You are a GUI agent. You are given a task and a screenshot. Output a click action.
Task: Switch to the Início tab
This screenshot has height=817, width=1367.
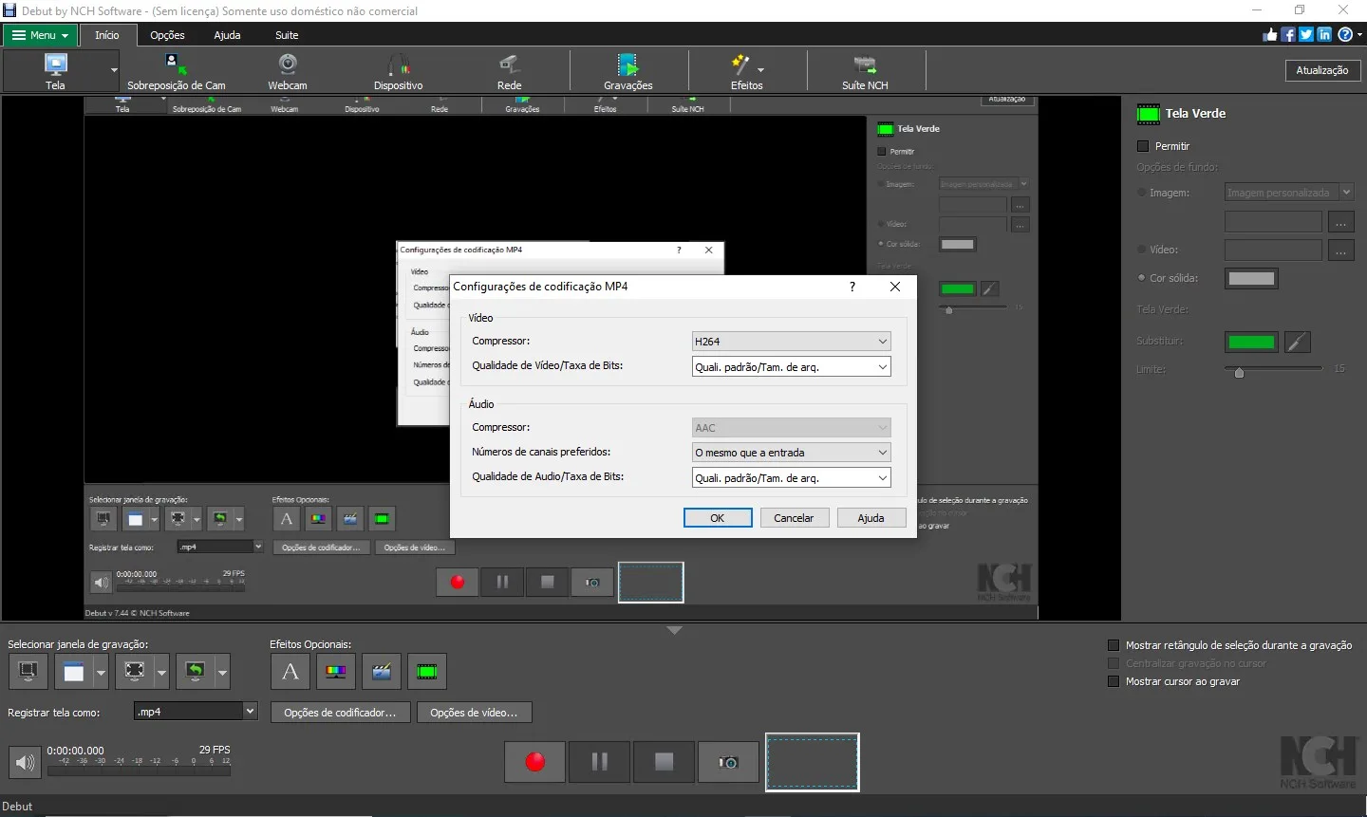tap(107, 35)
